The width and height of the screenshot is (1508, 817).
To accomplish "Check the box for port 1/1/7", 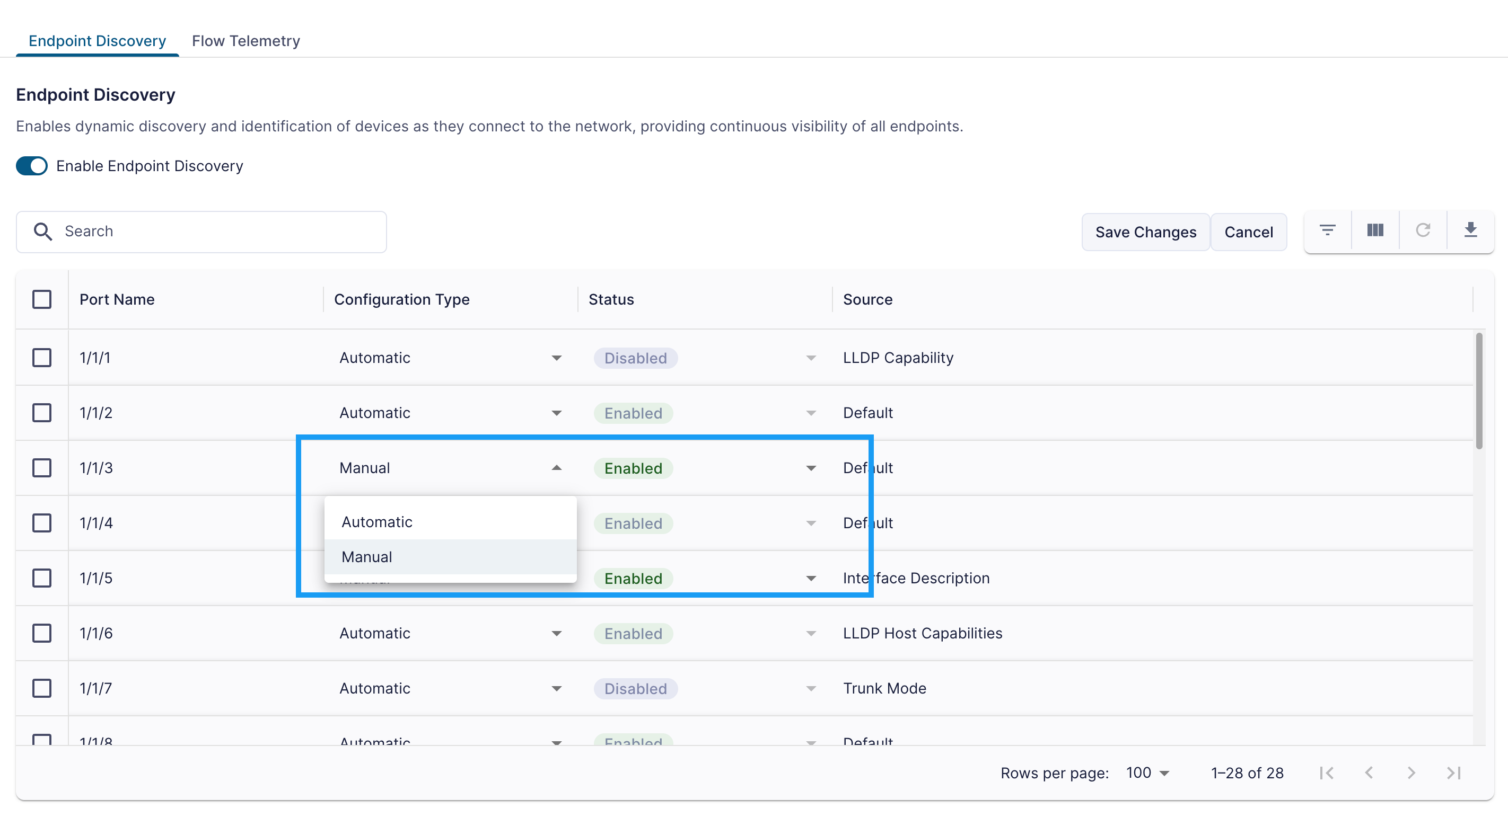I will pyautogui.click(x=41, y=688).
